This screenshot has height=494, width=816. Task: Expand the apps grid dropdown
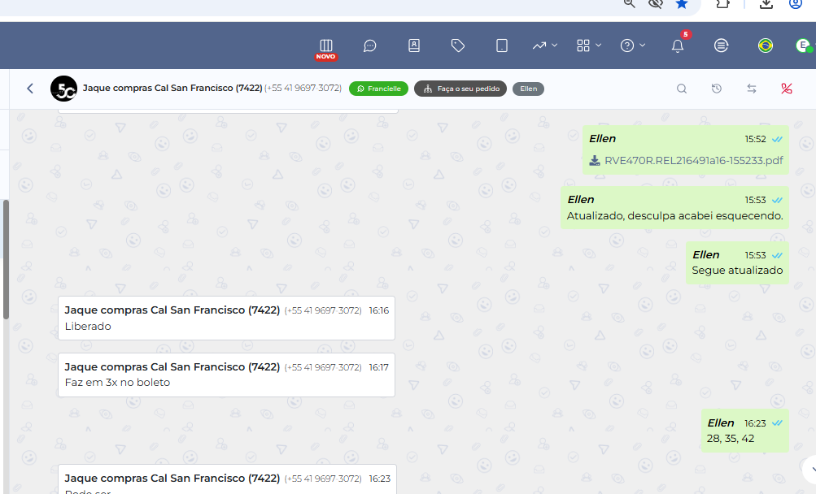tap(588, 45)
